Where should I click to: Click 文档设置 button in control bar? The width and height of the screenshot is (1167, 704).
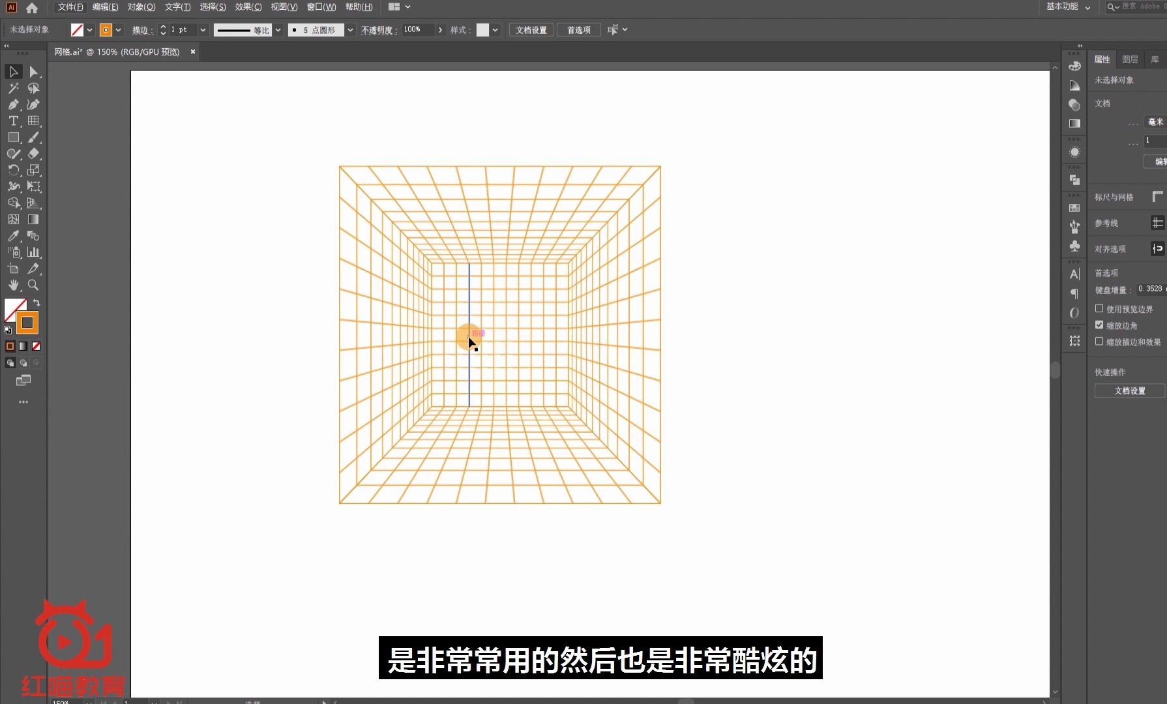531,30
